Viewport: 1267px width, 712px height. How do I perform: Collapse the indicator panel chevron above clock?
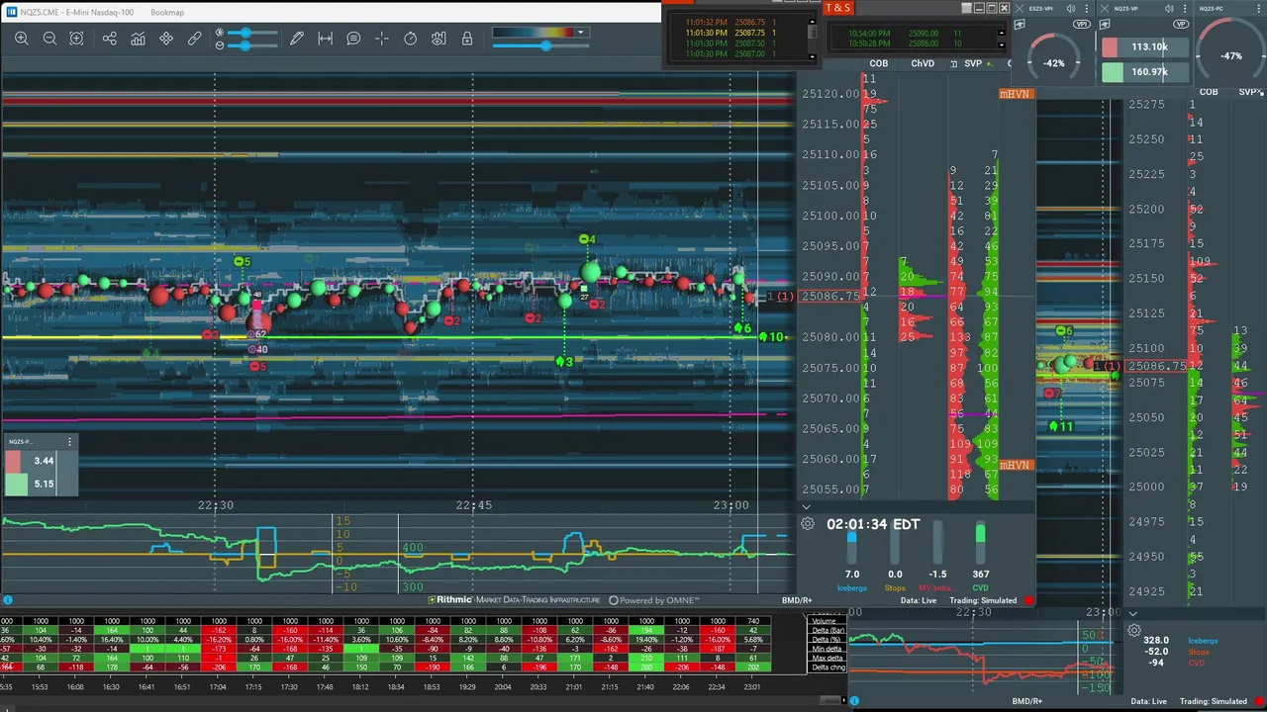tap(806, 506)
